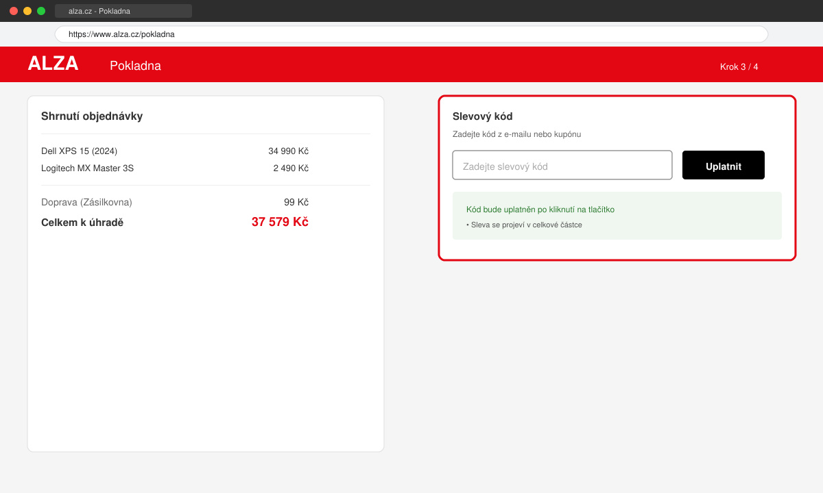The height and width of the screenshot is (493, 823).
Task: Click the price 34 990 Kč
Action: click(x=288, y=151)
